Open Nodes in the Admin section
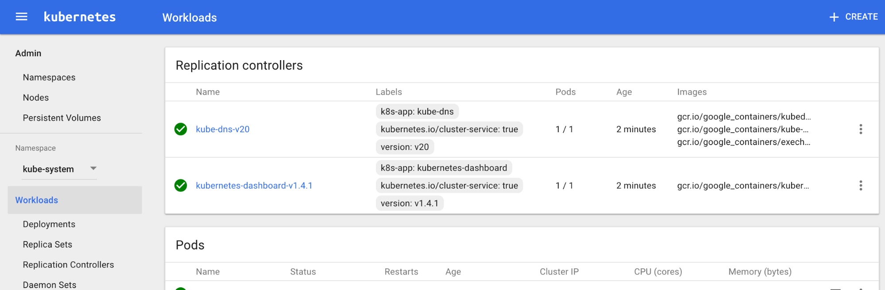This screenshot has width=885, height=290. [36, 98]
